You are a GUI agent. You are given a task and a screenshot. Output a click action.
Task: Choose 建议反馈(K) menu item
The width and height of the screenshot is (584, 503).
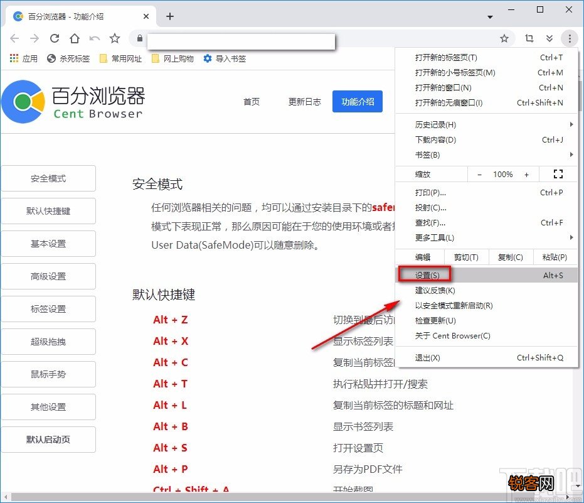click(x=486, y=291)
